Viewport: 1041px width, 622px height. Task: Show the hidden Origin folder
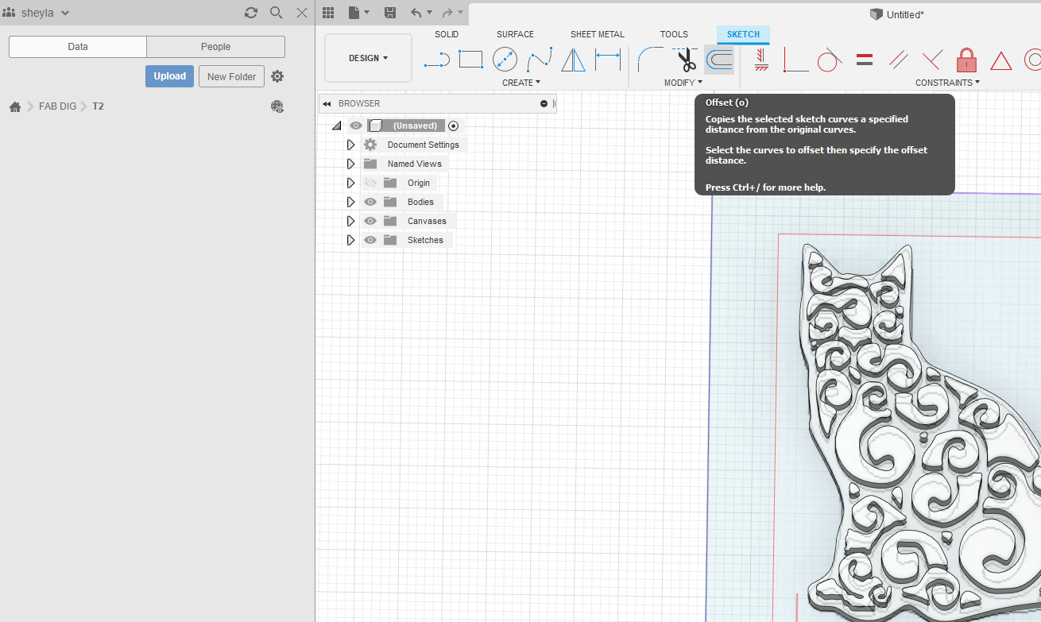[370, 183]
